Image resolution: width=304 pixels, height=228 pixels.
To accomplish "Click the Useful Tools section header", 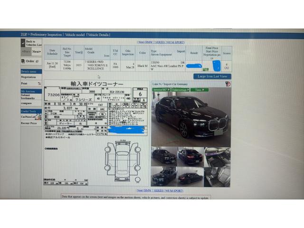I will click(x=31, y=111).
